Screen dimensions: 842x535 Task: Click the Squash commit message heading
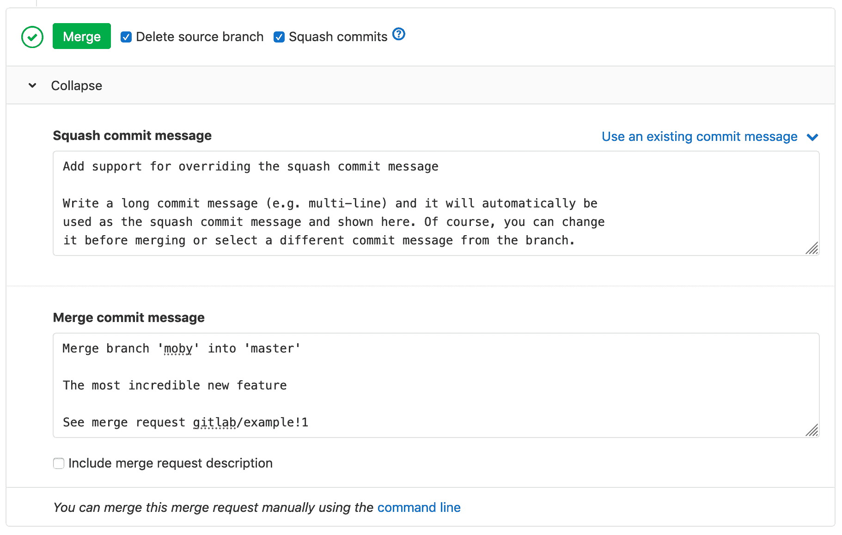(x=132, y=135)
